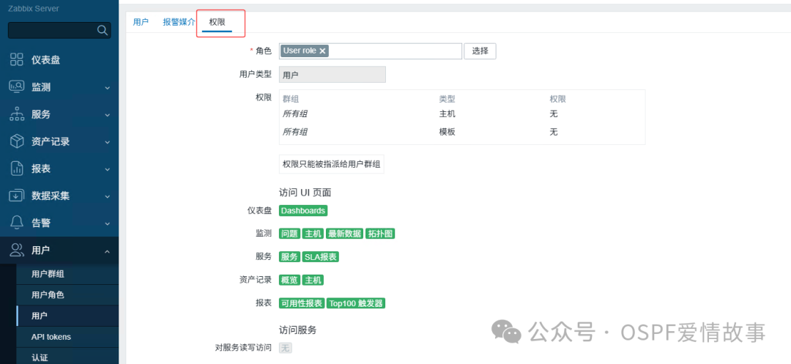Open 用户群组 in the sidebar
791x364 pixels.
[48, 274]
